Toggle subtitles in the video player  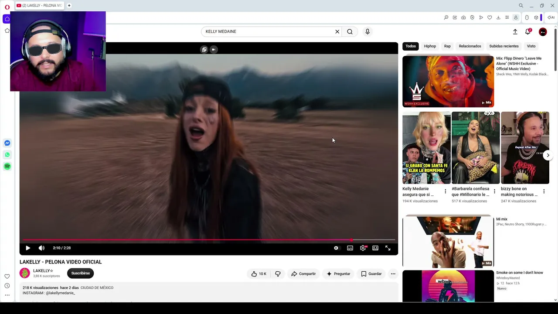[350, 248]
